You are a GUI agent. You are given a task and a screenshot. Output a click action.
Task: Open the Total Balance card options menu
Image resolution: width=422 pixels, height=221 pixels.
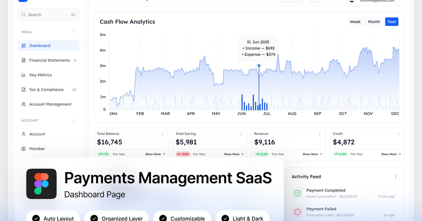pyautogui.click(x=162, y=134)
